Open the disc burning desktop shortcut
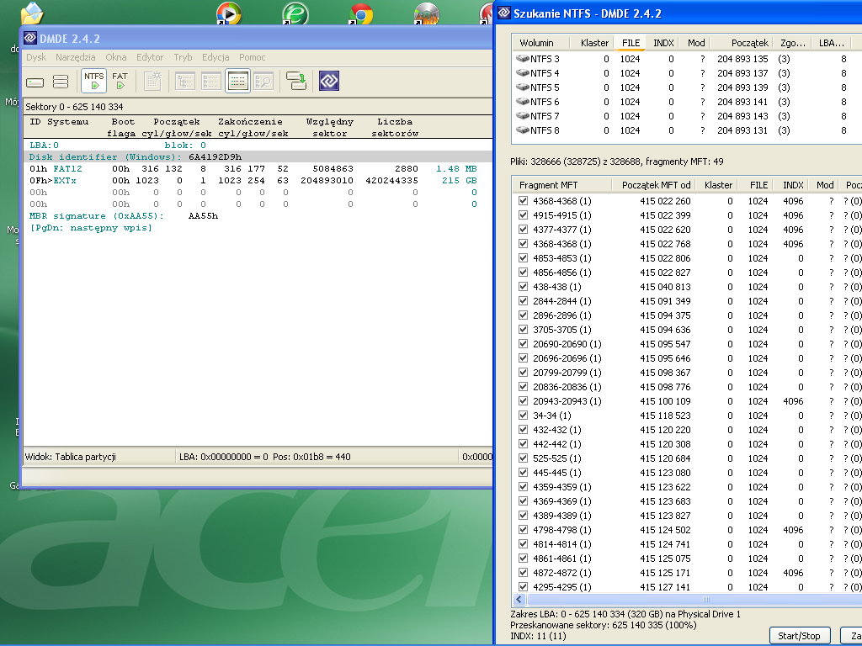This screenshot has height=646, width=862. [x=427, y=13]
